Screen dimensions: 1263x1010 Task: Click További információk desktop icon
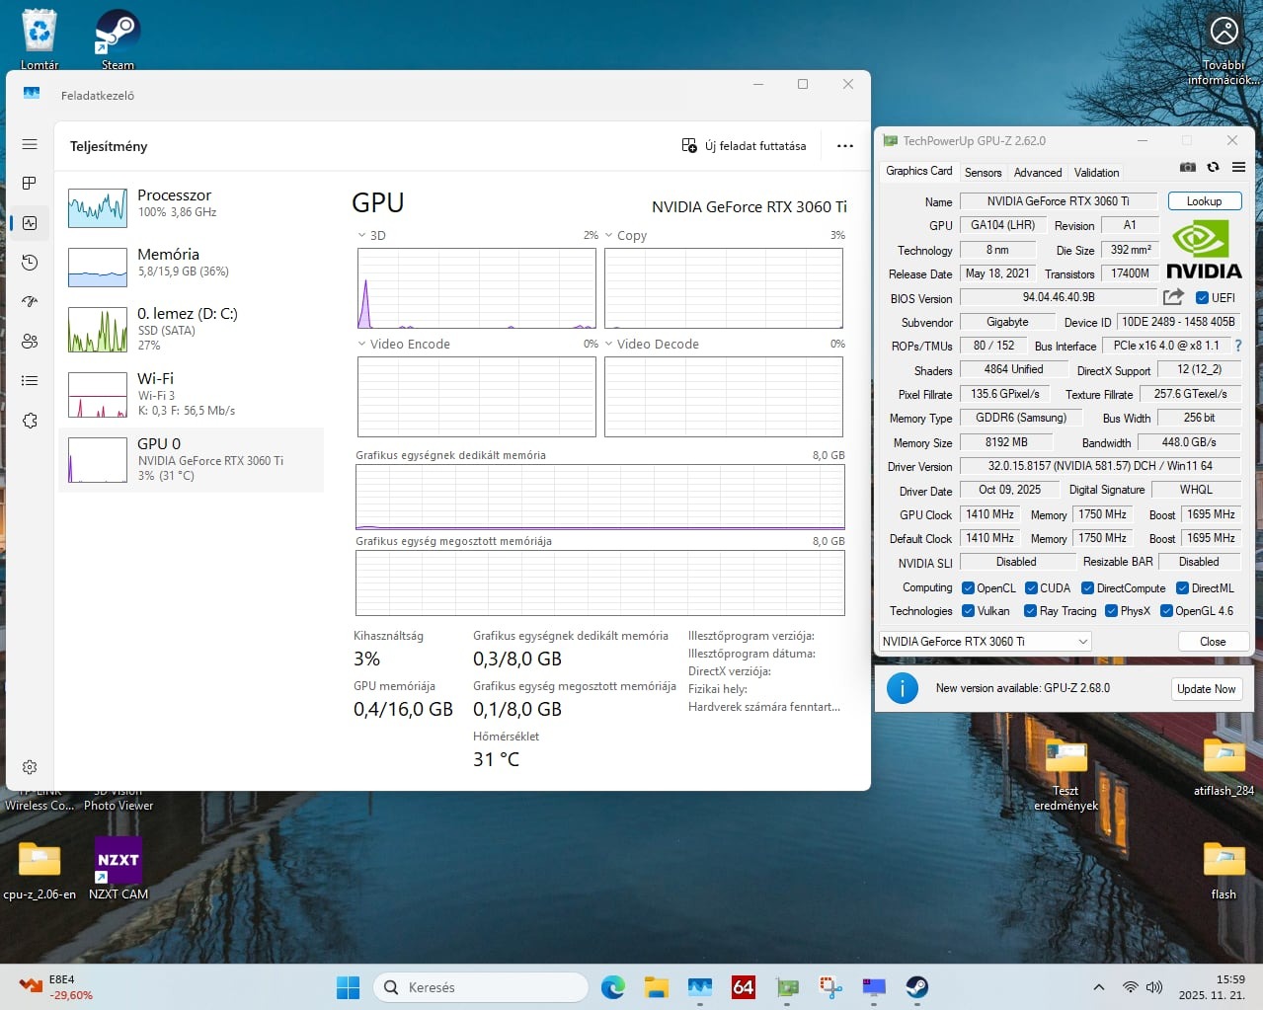[1224, 46]
